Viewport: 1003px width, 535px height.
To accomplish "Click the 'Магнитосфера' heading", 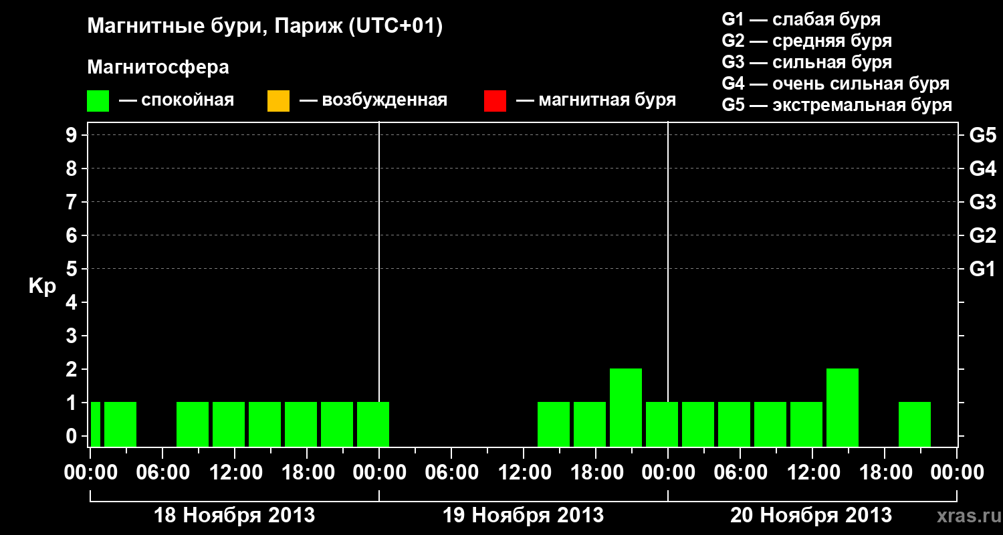I will (x=158, y=68).
